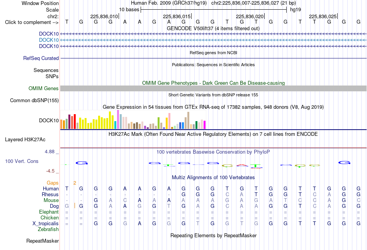Click the 'Short Genetic Variants from dbSNP' title
Image resolution: width=367 pixels, height=250 pixels.
(x=213, y=95)
